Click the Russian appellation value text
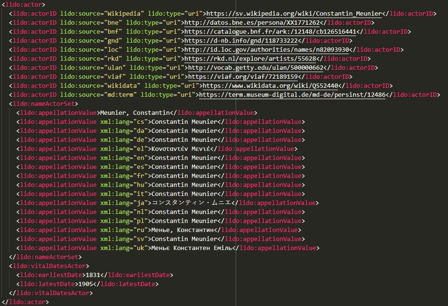Image resolution: width=448 pixels, height=306 pixels. [x=182, y=230]
